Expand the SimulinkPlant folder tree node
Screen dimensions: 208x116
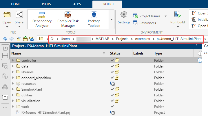(x=13, y=89)
